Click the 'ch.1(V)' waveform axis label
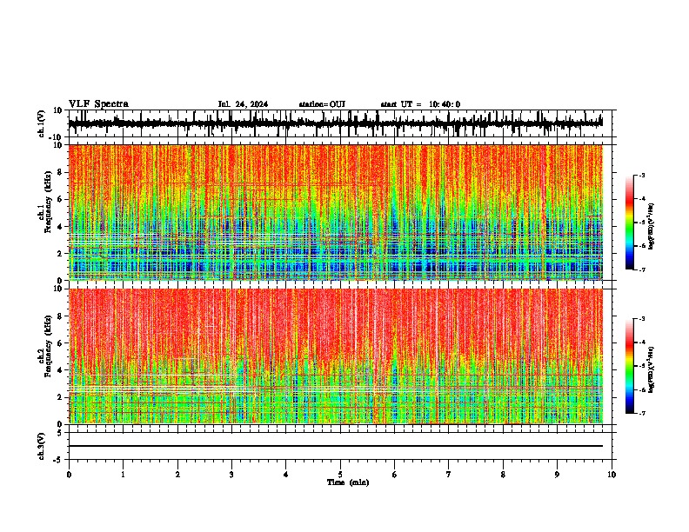 click(42, 123)
